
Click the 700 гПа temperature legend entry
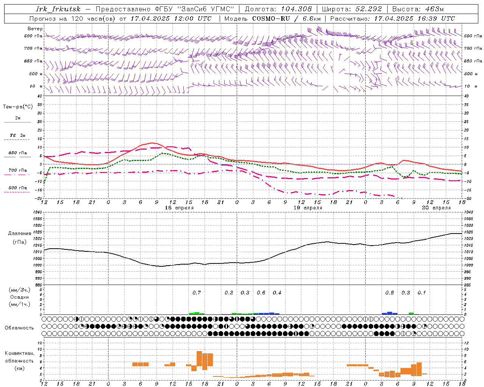(18, 170)
